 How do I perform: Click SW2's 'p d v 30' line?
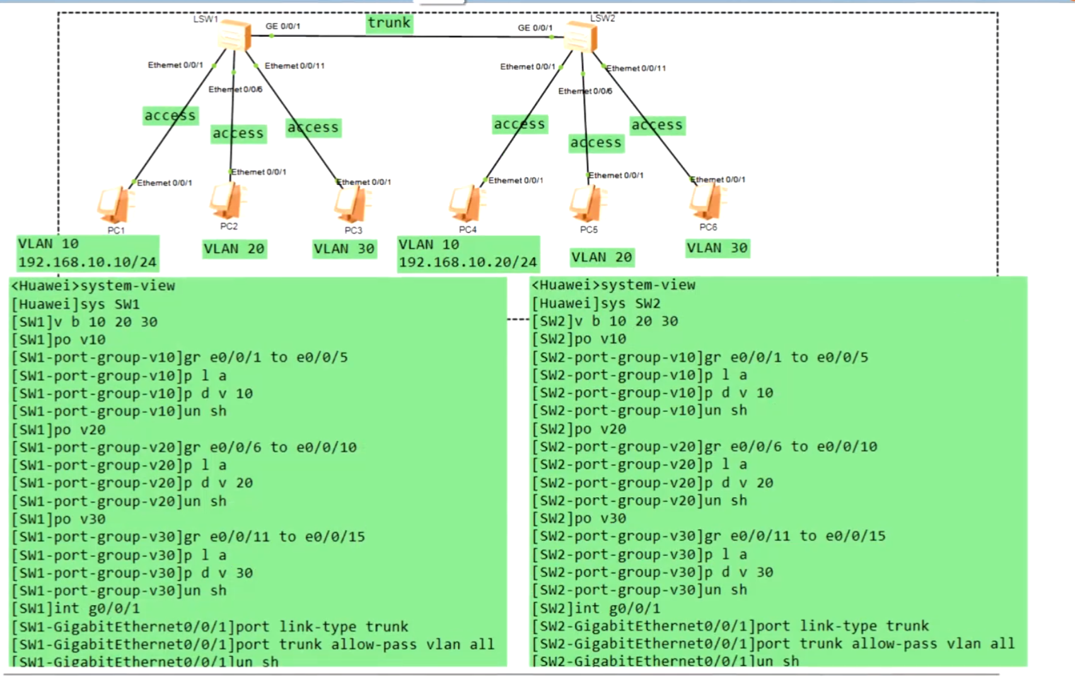[653, 572]
